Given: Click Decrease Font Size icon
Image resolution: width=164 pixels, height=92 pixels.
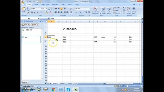Looking at the screenshot, I should 52,9.
